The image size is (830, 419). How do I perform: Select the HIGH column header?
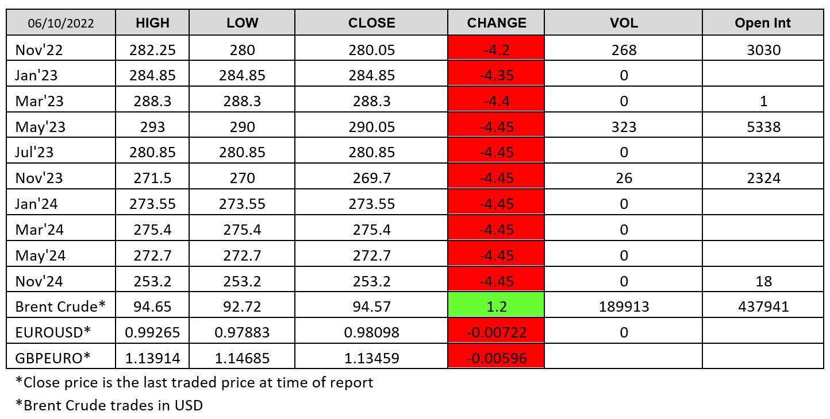click(x=152, y=23)
